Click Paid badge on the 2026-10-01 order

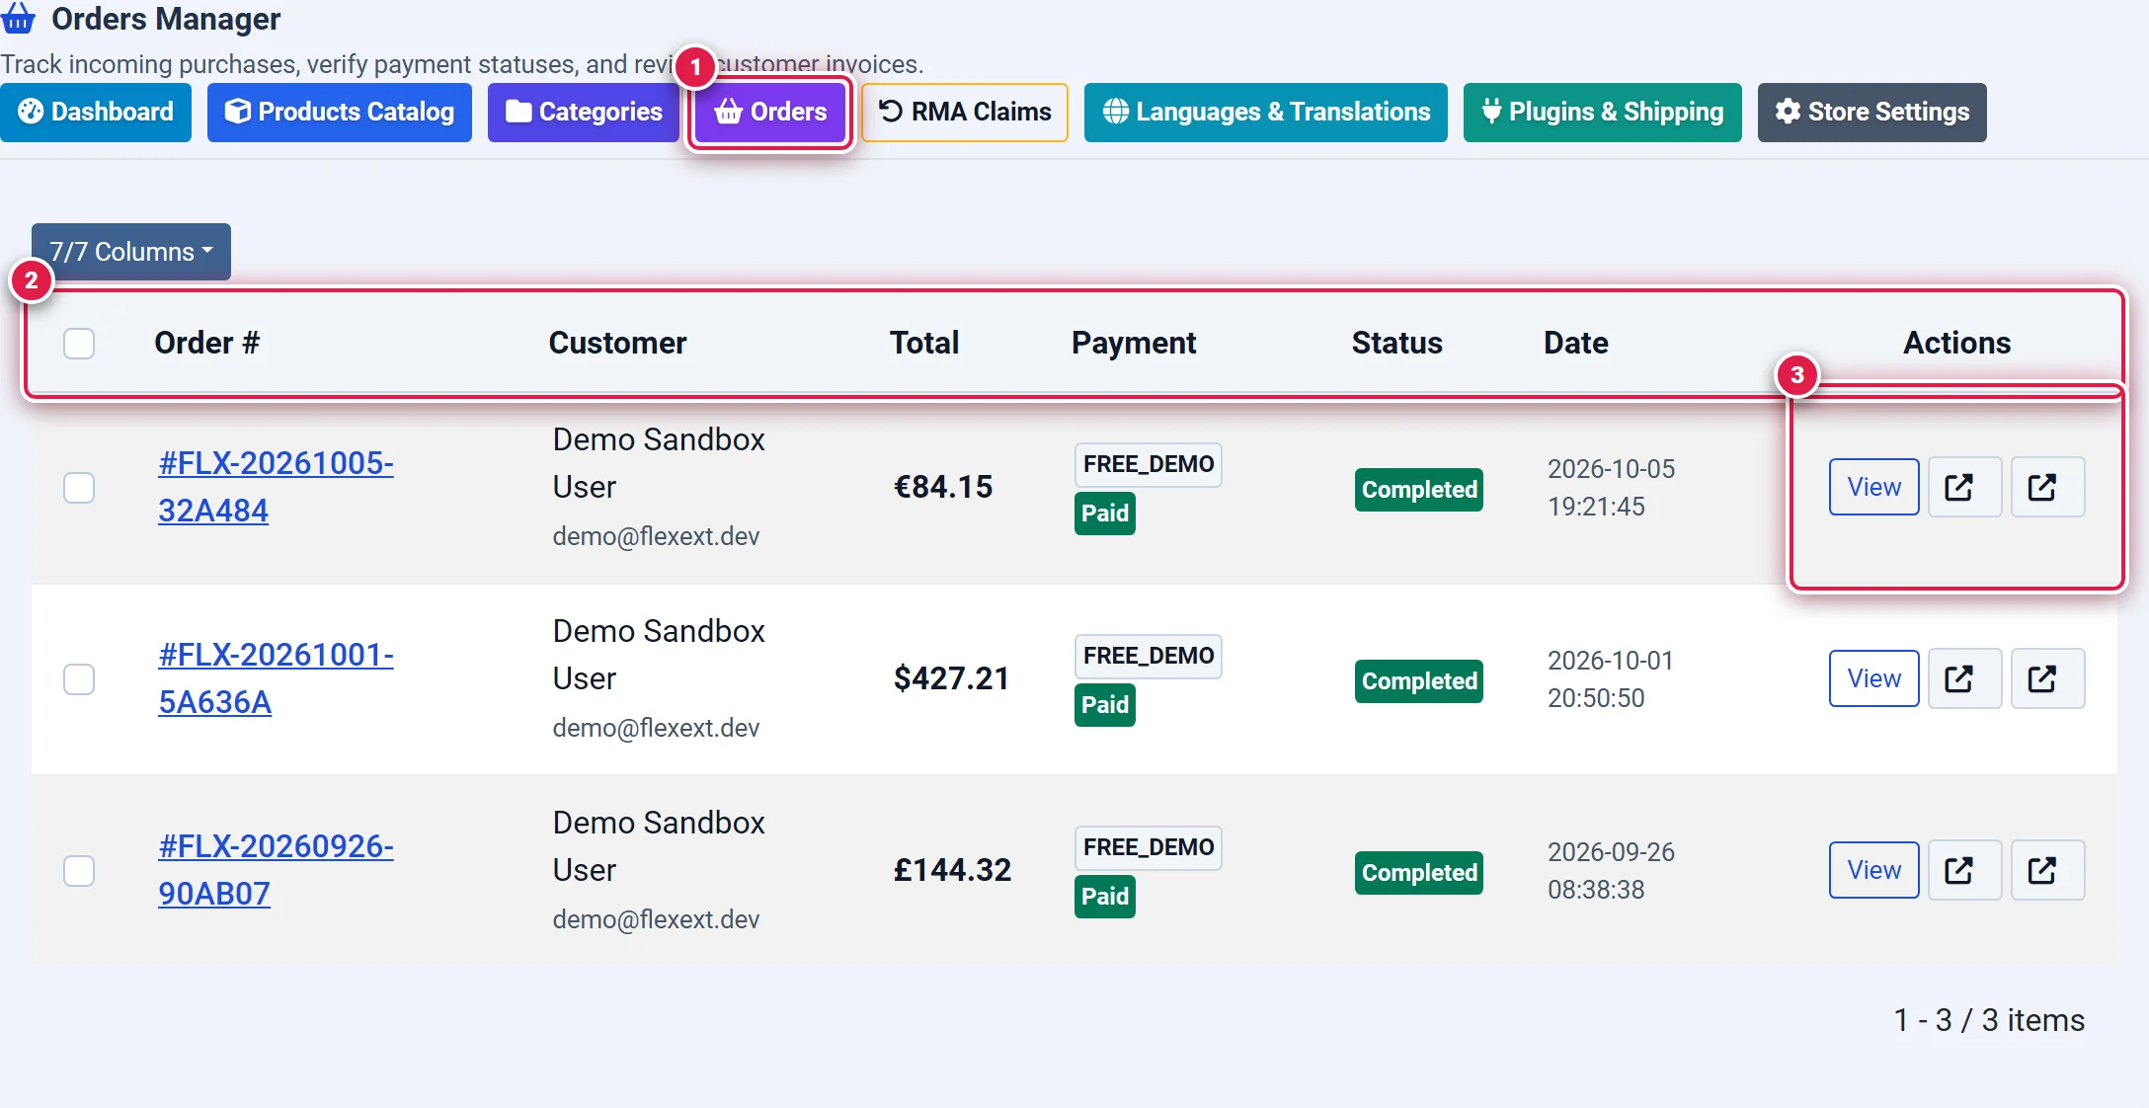click(x=1105, y=705)
